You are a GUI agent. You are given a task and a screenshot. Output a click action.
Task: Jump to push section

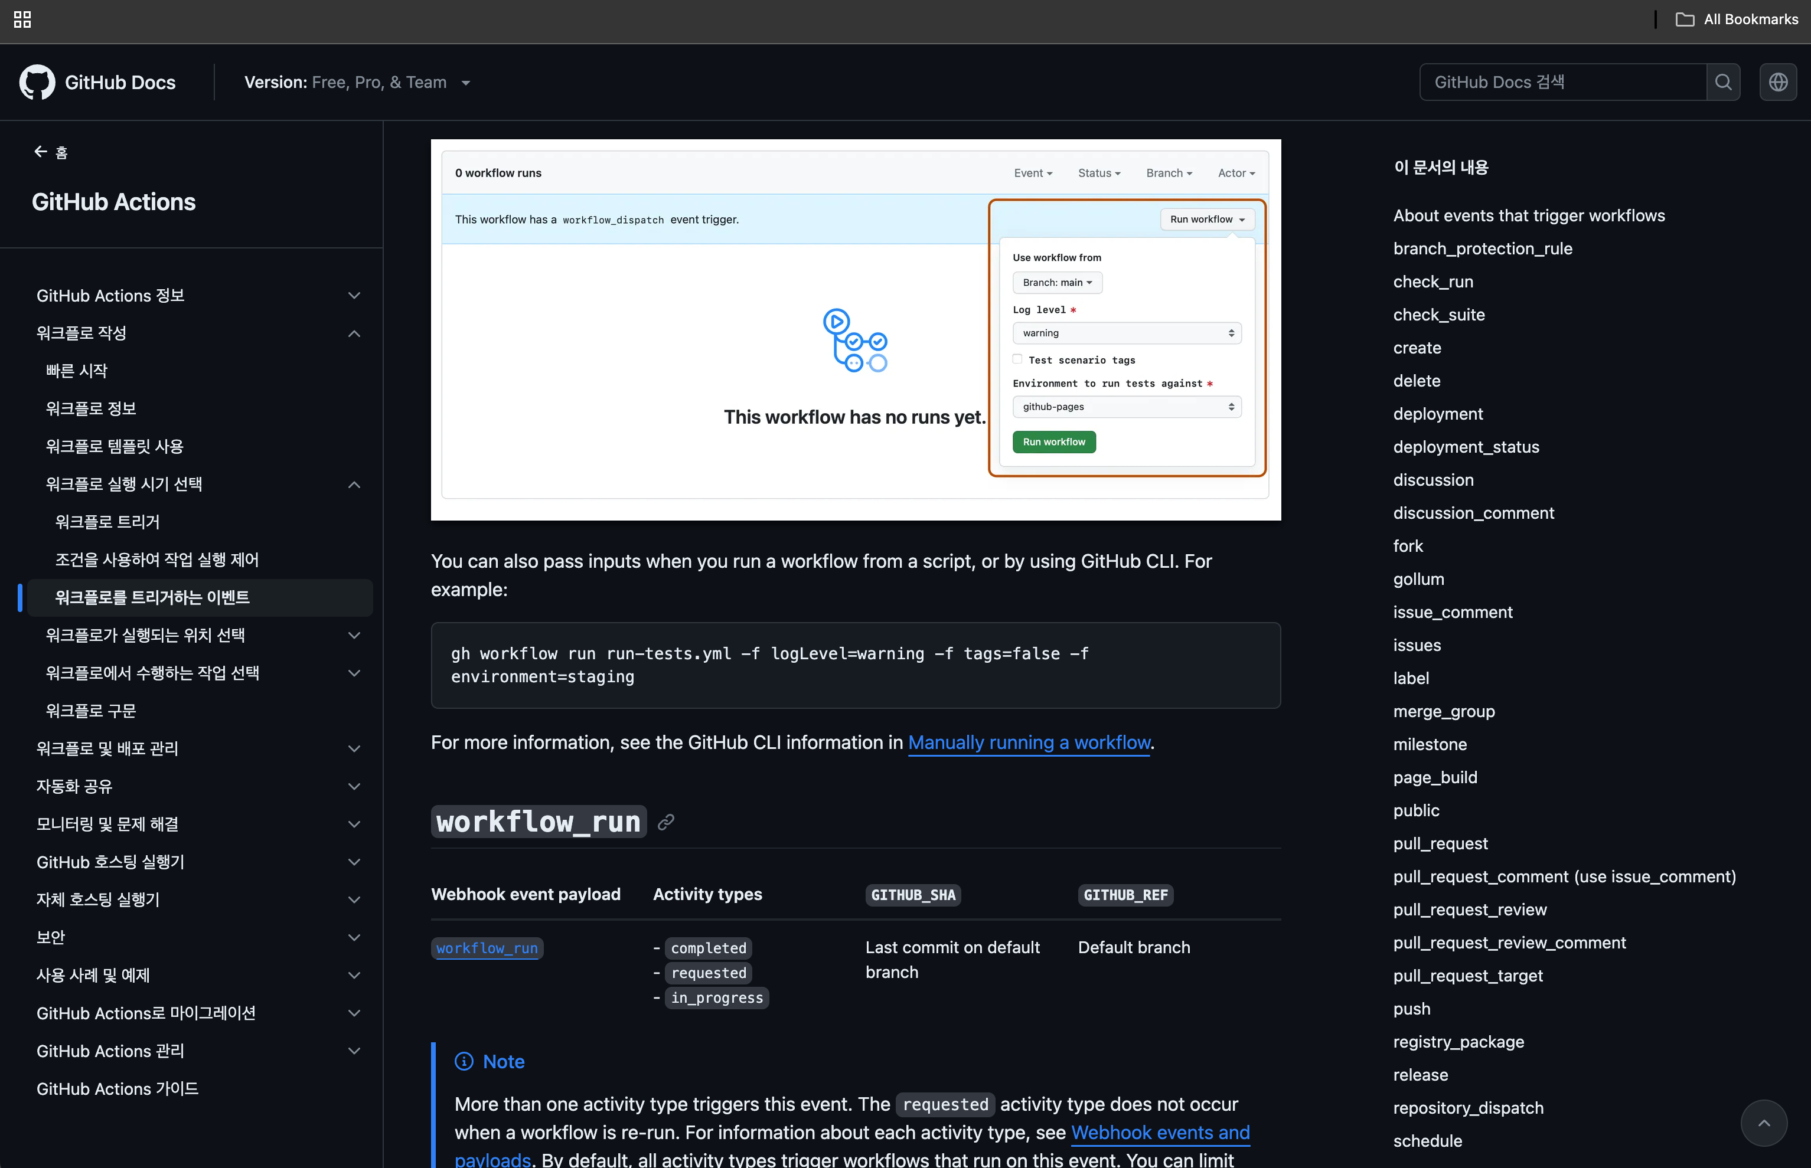pyautogui.click(x=1412, y=1009)
